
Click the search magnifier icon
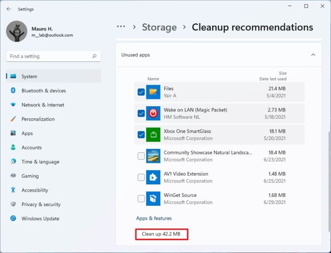pyautogui.click(x=94, y=57)
